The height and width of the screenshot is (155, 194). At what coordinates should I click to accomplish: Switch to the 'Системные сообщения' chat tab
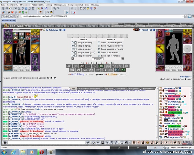coord(90,88)
